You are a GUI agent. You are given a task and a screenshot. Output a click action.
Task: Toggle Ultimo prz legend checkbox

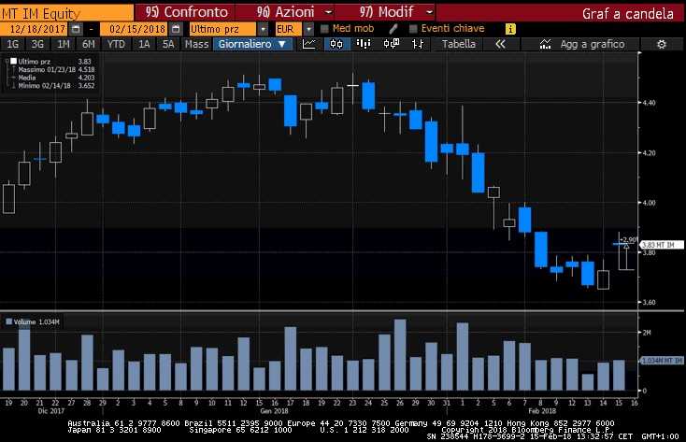[x=14, y=62]
